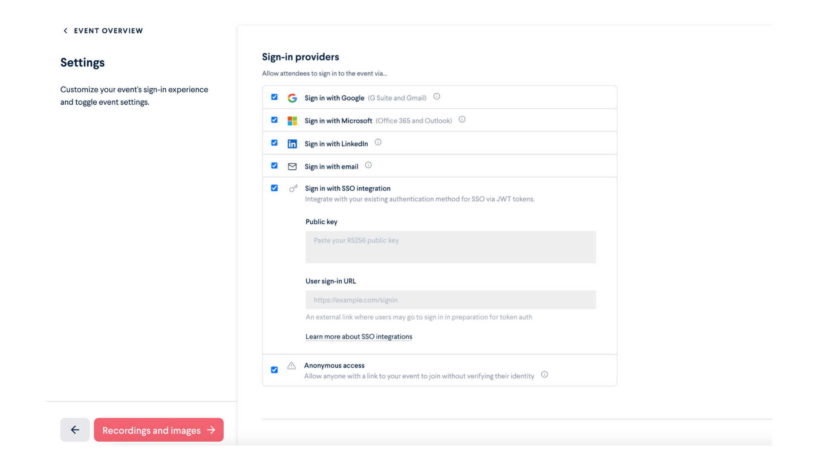Show info for Sign in with LinkedIn

[378, 142]
